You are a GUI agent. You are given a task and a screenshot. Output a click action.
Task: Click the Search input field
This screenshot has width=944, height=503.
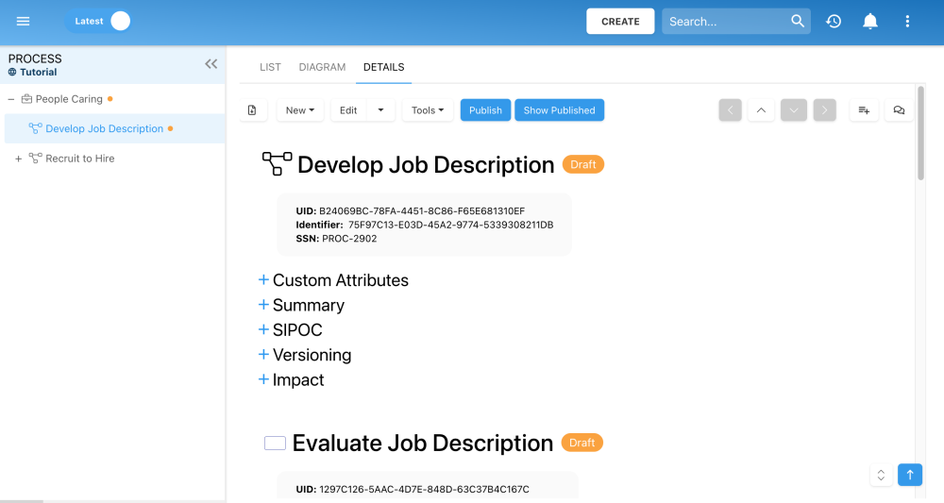(x=725, y=22)
